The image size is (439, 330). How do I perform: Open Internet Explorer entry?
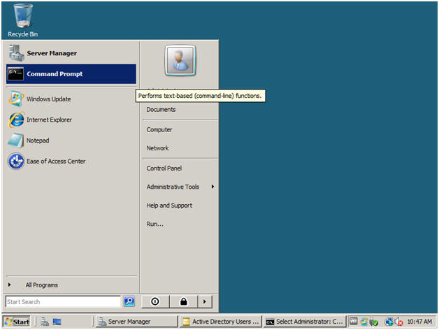pyautogui.click(x=49, y=120)
